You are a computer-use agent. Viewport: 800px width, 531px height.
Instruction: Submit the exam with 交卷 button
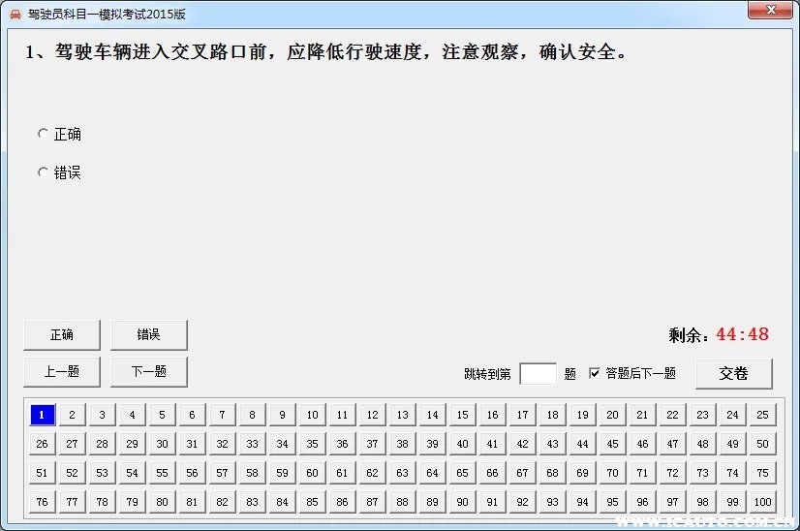coord(733,373)
